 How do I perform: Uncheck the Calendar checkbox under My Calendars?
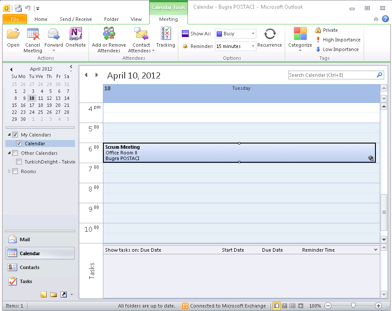[x=19, y=144]
